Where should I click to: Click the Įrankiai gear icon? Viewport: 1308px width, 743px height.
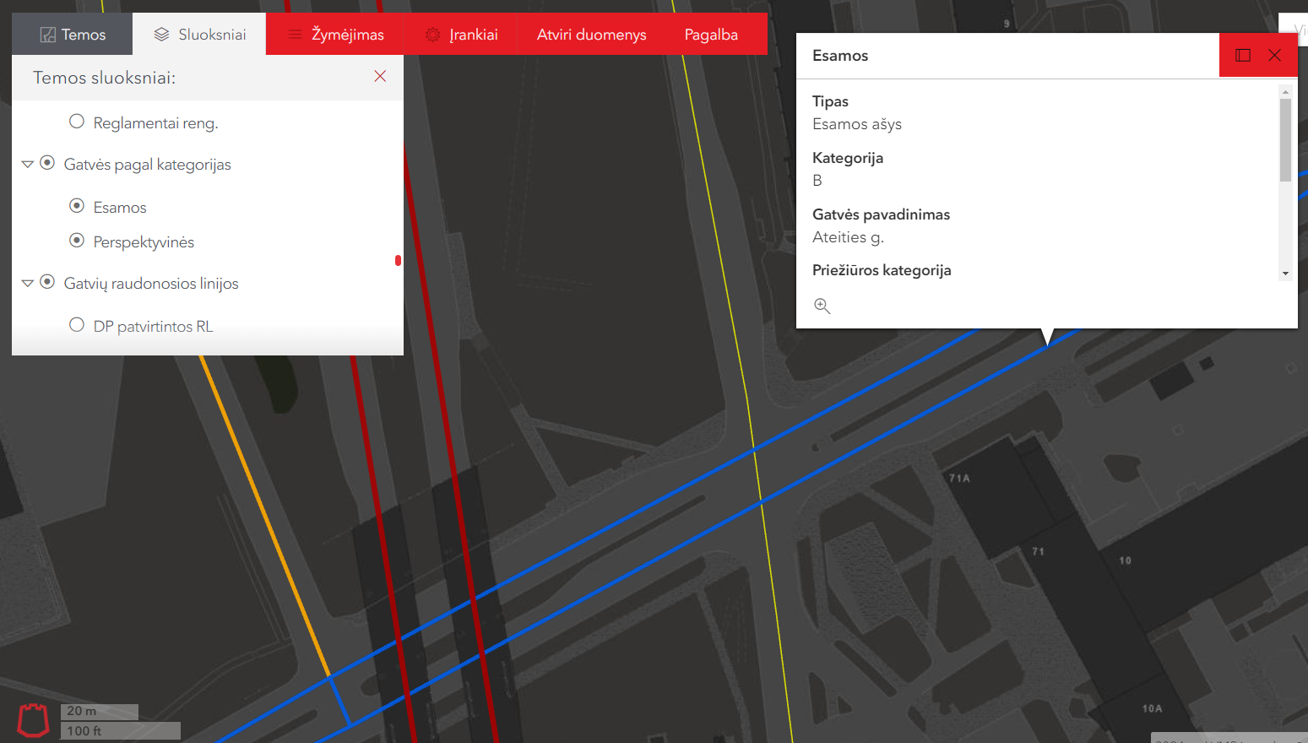[x=433, y=35]
